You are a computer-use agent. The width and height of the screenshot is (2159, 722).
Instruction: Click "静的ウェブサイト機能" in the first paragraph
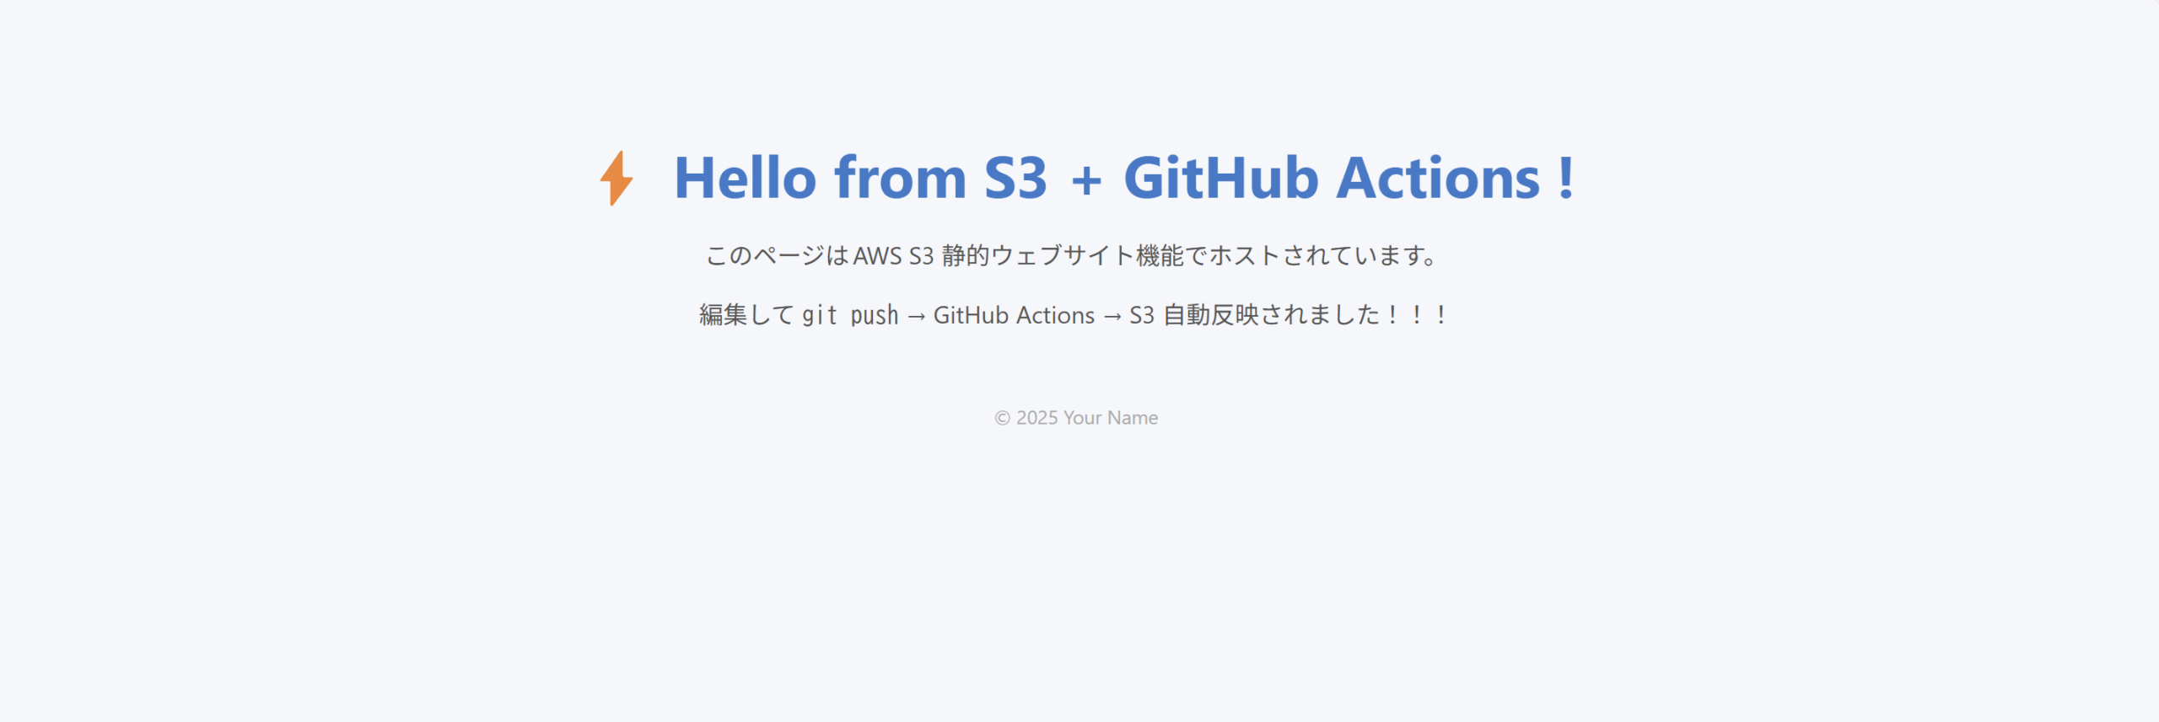(1063, 255)
